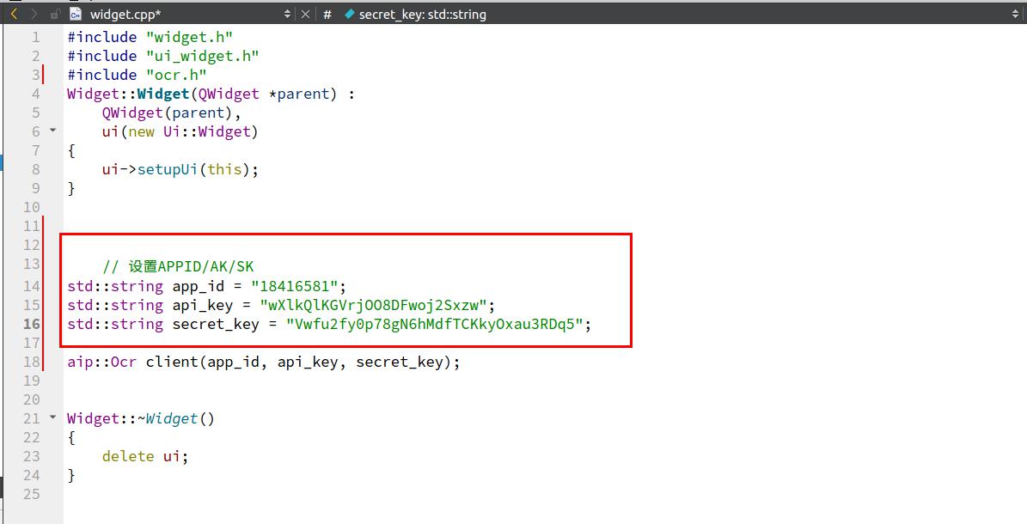Click the blue diamond symbol icon
1027x524 pixels.
coord(349,14)
